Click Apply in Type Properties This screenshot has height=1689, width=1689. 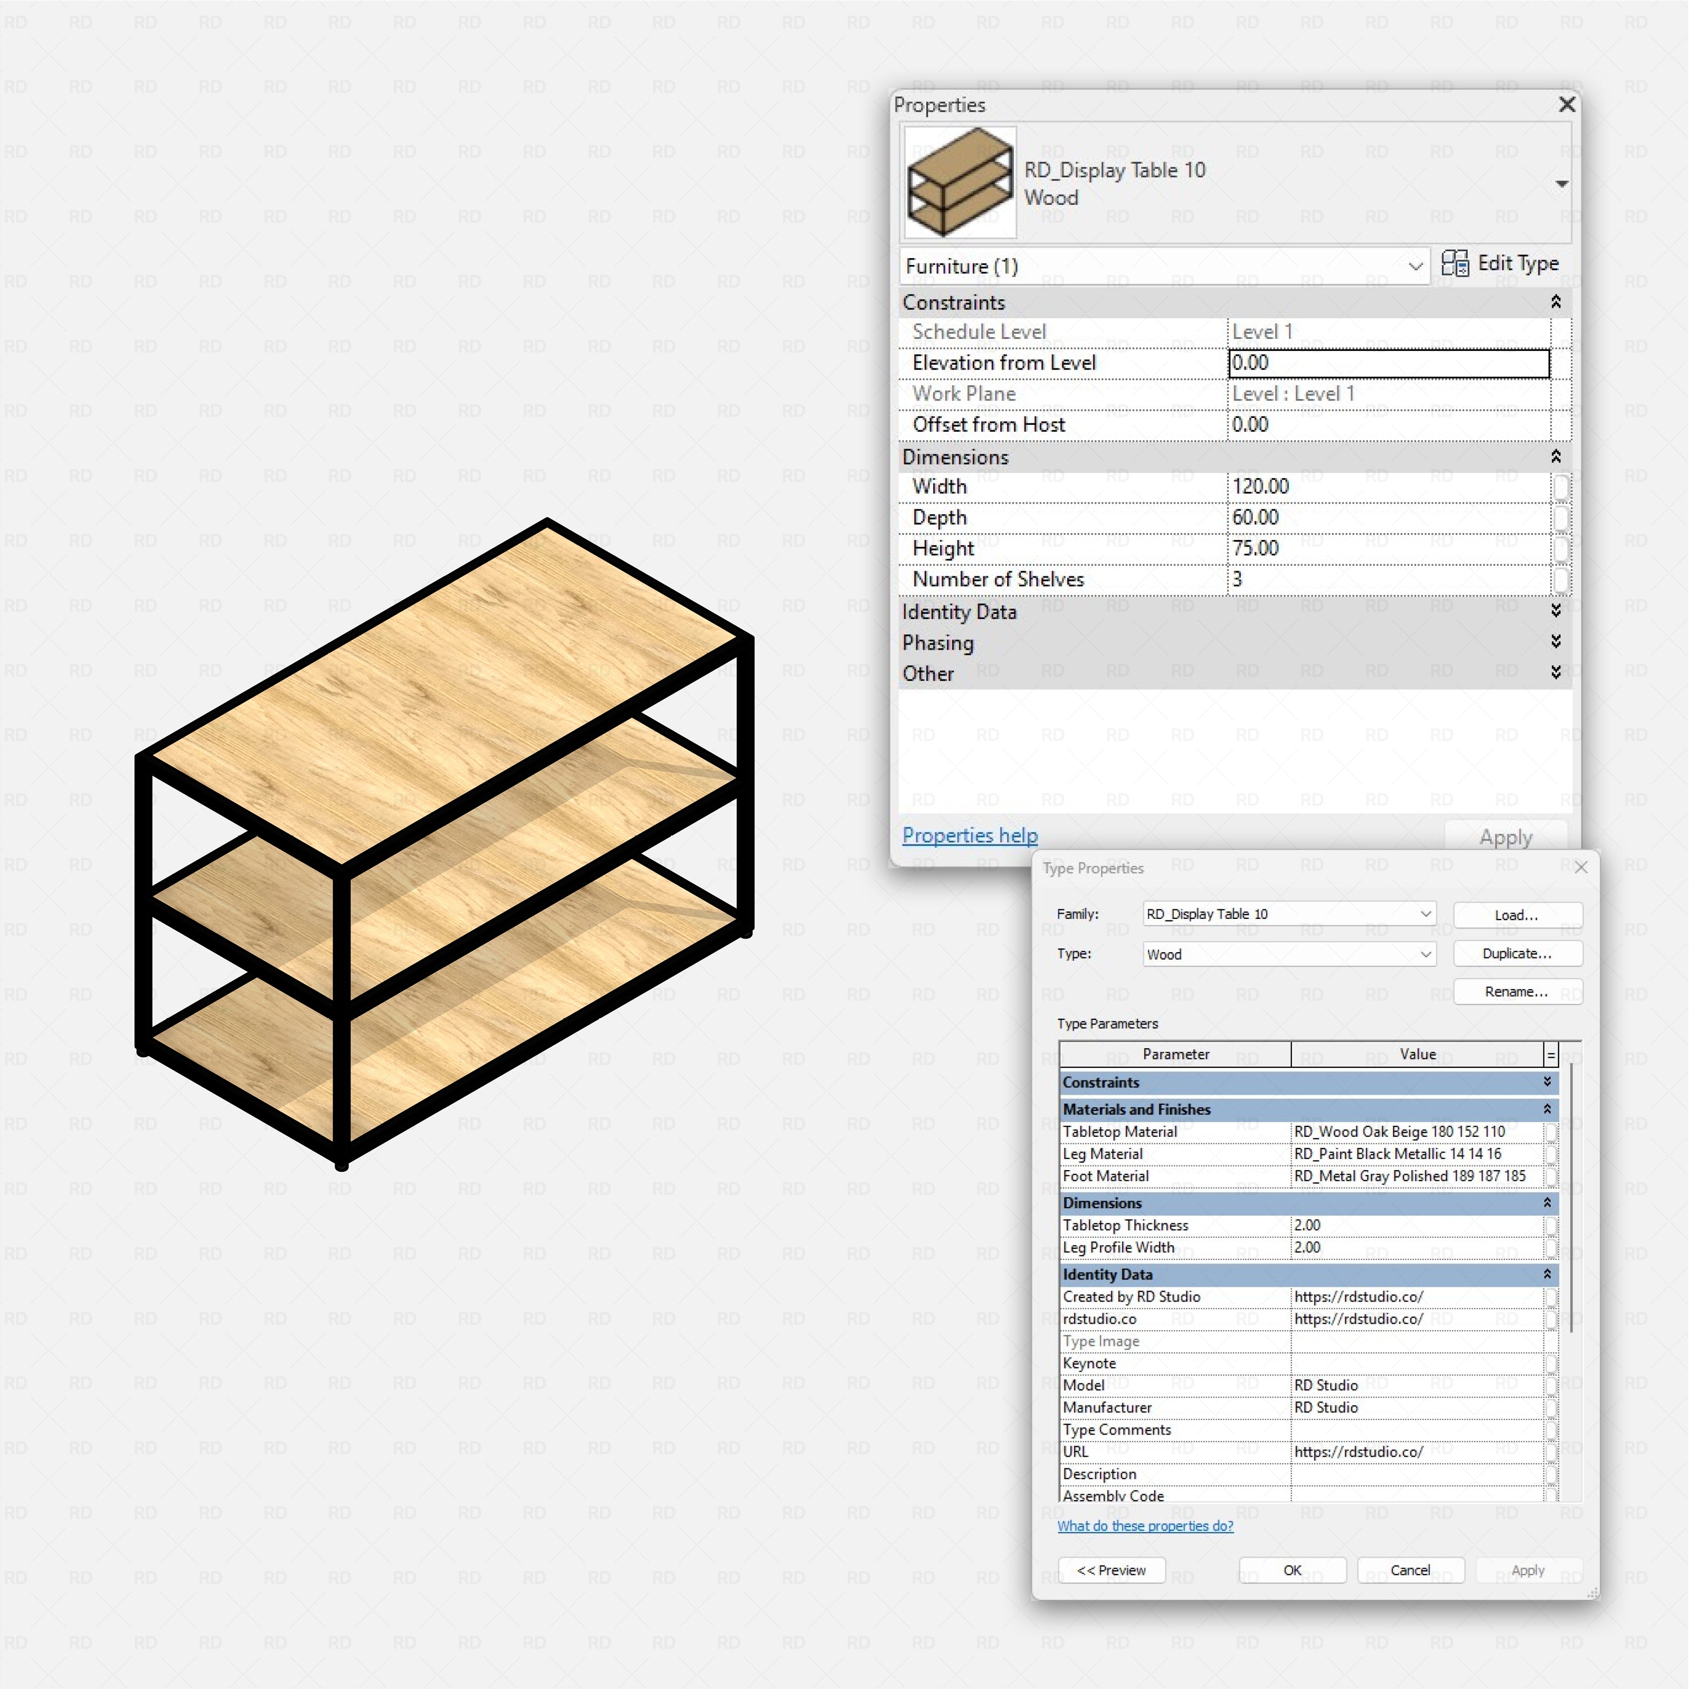(1528, 1570)
